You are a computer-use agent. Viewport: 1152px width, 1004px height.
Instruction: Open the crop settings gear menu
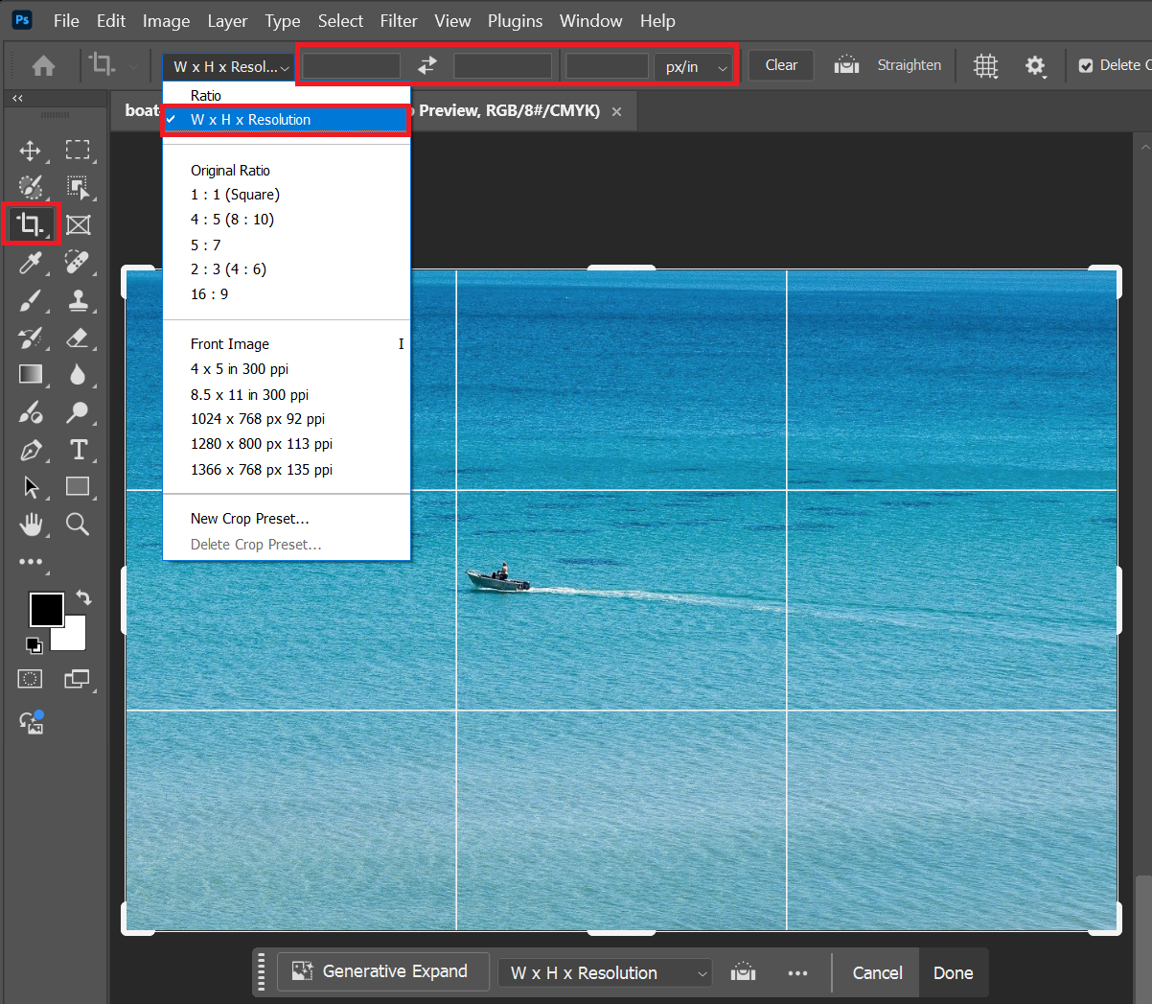(x=1035, y=65)
